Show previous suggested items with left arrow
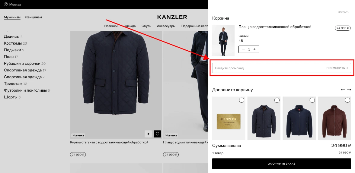The width and height of the screenshot is (355, 173). tap(343, 90)
